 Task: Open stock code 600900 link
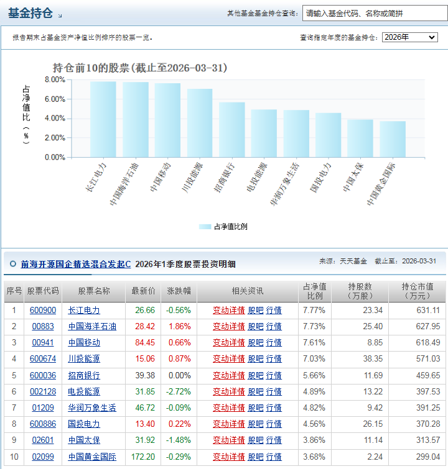[x=43, y=310]
